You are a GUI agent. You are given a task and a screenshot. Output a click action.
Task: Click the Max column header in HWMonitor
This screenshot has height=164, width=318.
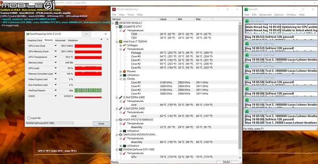click(204, 19)
